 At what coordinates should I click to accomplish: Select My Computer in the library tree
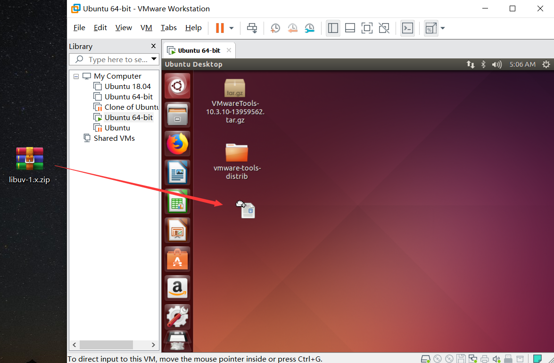click(x=117, y=76)
